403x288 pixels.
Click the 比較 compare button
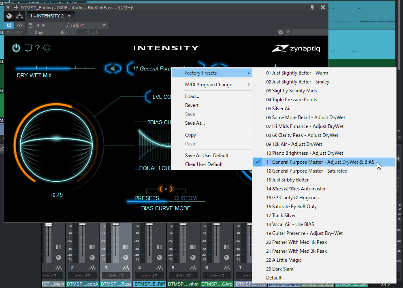tap(39, 32)
